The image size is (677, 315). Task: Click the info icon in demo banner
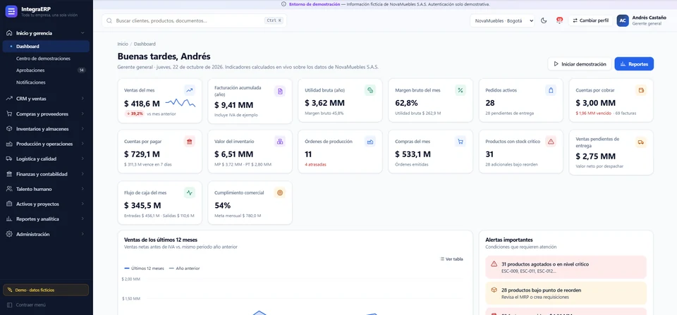(283, 4)
